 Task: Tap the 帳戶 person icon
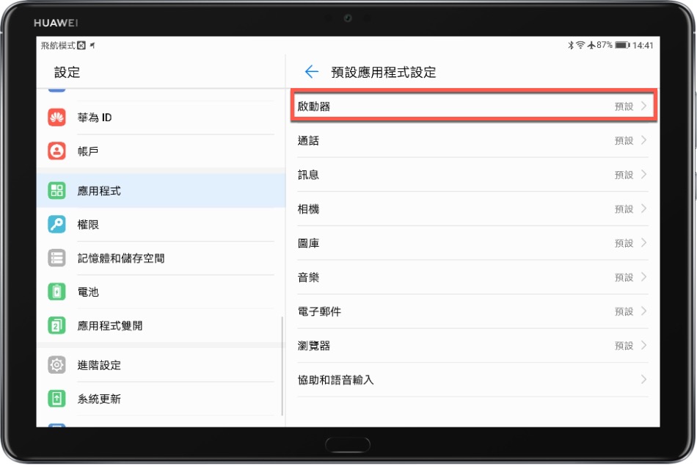tap(56, 151)
